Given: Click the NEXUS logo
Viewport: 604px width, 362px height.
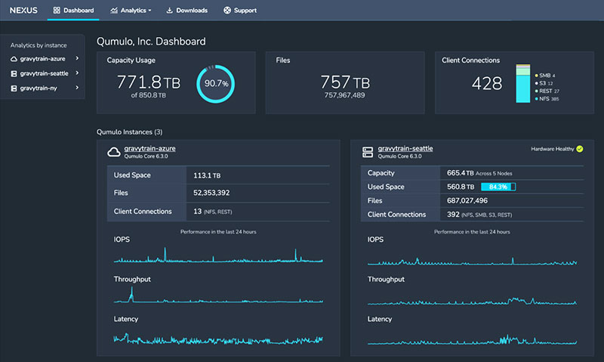Looking at the screenshot, I should tap(23, 11).
